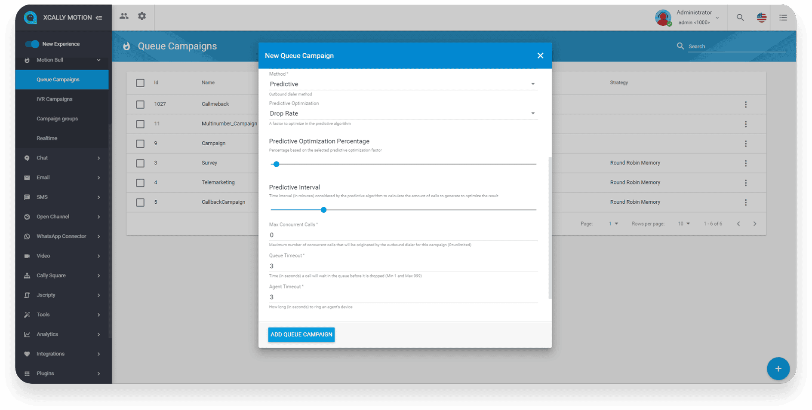Open the Page number dropdown

[613, 224]
